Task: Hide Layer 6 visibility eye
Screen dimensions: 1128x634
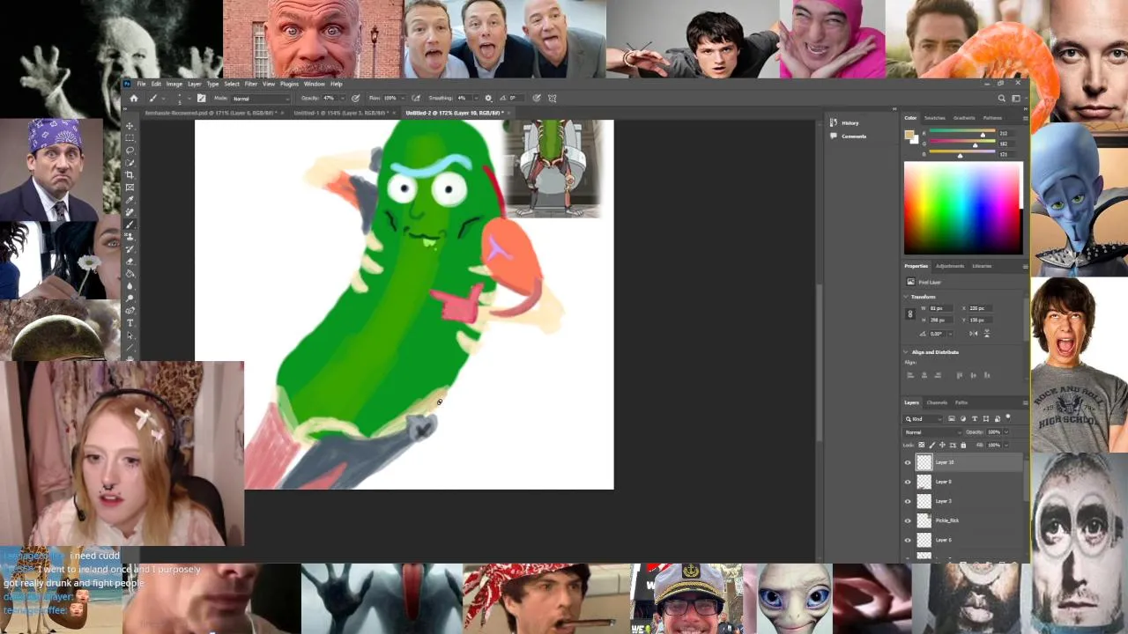Action: (908, 540)
